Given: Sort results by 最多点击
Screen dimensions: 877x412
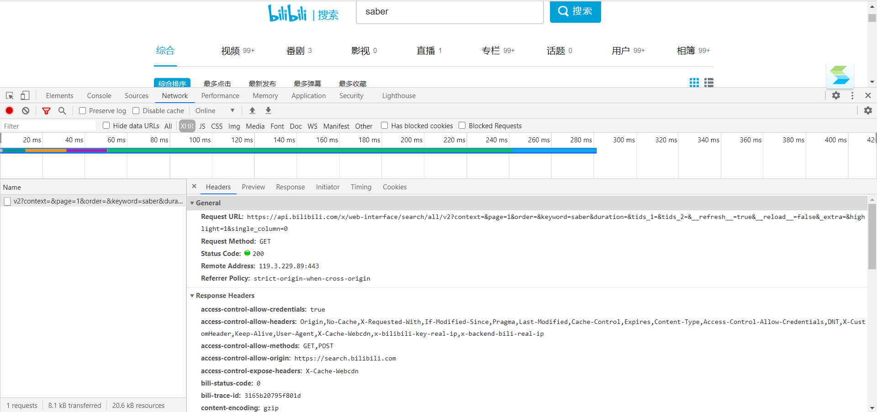Looking at the screenshot, I should tap(217, 83).
